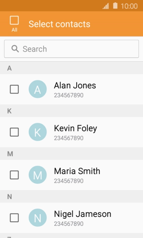The image size is (143, 238).
Task: Check the box next to Alan Jones
Action: (14, 89)
